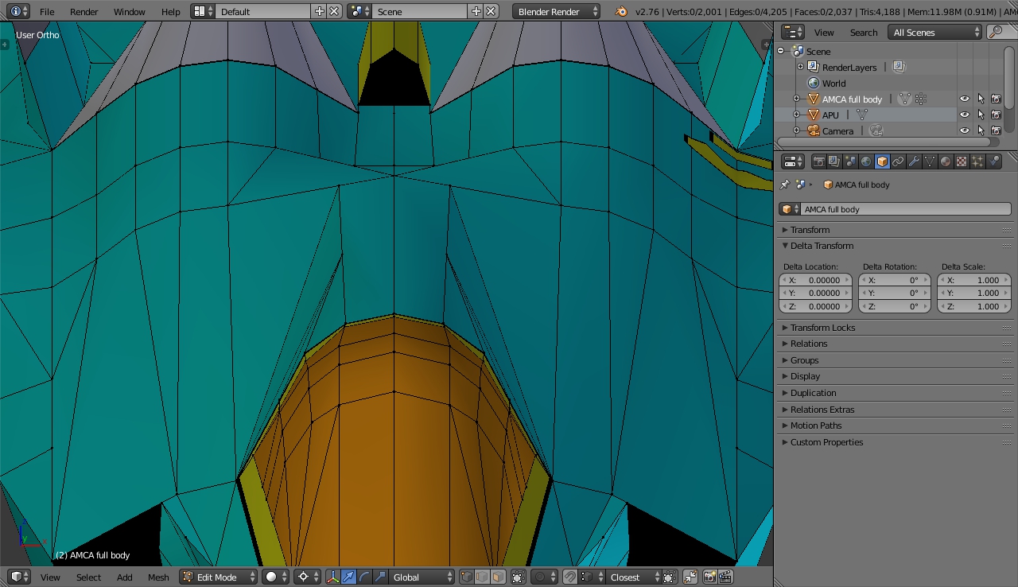Click the OpenGL render animation clapper icon
Screen dimensions: 1018x587
[x=725, y=577]
